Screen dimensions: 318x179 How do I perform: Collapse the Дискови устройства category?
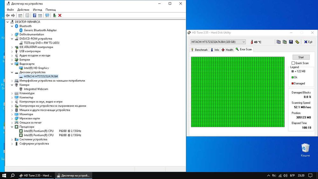[12, 72]
